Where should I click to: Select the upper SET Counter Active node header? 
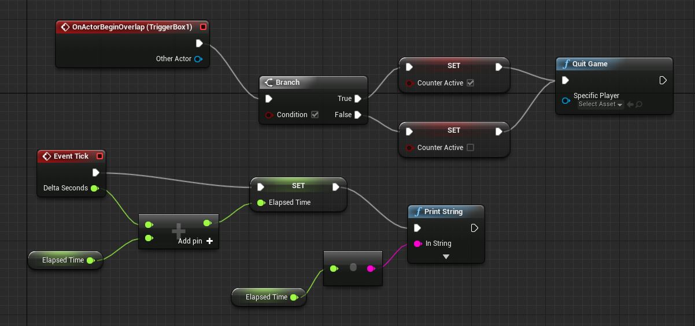454,66
